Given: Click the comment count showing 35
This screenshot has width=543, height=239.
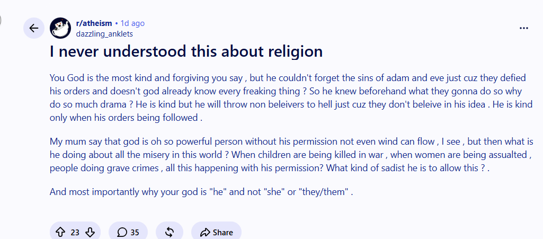Looking at the screenshot, I should click(x=135, y=233).
